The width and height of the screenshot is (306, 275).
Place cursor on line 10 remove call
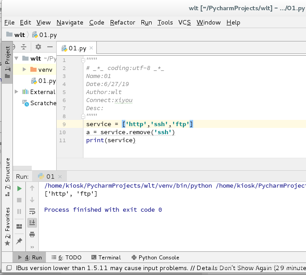pyautogui.click(x=130, y=132)
